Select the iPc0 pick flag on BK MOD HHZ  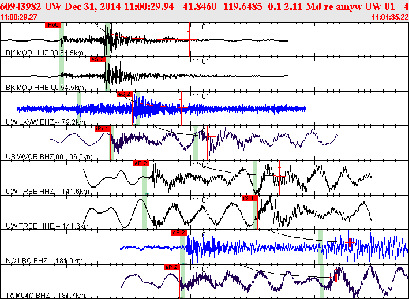[53, 25]
